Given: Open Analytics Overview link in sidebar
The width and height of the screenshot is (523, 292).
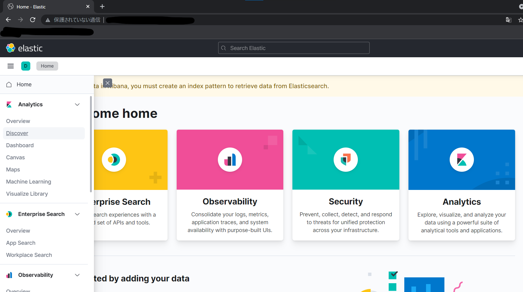Looking at the screenshot, I should [x=18, y=121].
